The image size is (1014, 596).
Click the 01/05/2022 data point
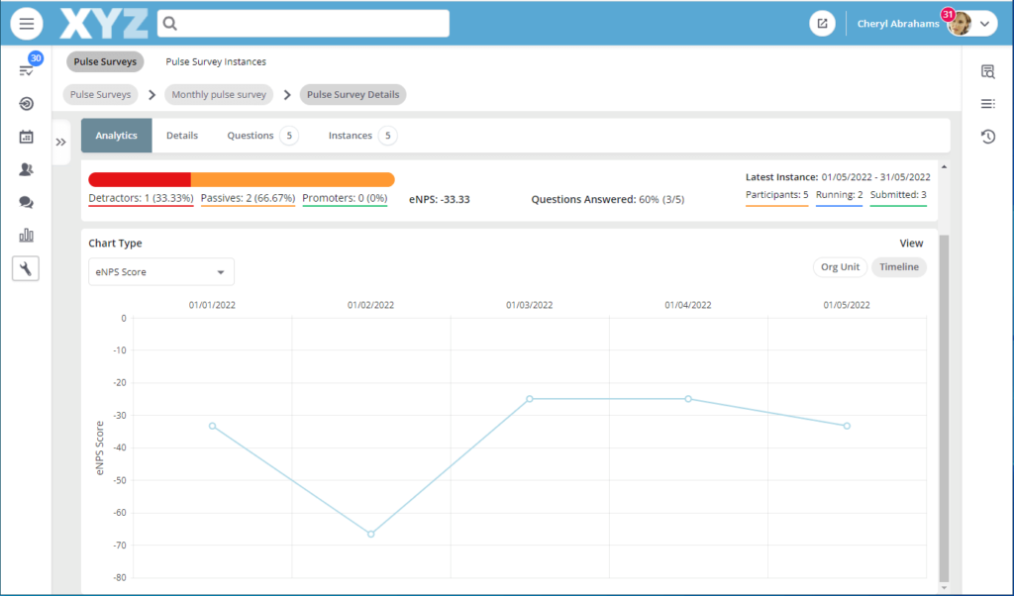[847, 426]
